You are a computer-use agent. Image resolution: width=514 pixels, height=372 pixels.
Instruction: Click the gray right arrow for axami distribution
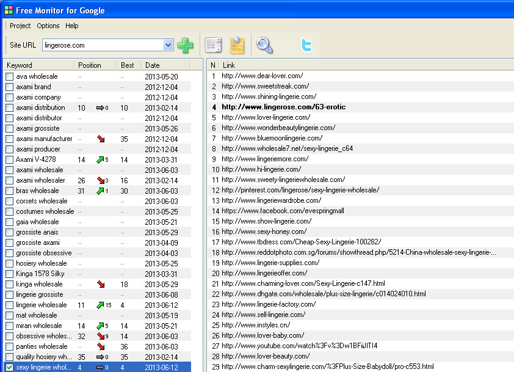[x=100, y=108]
